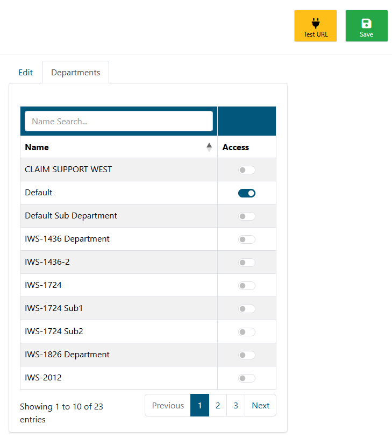Switch to the Edit tab
392x445 pixels.
tap(25, 72)
